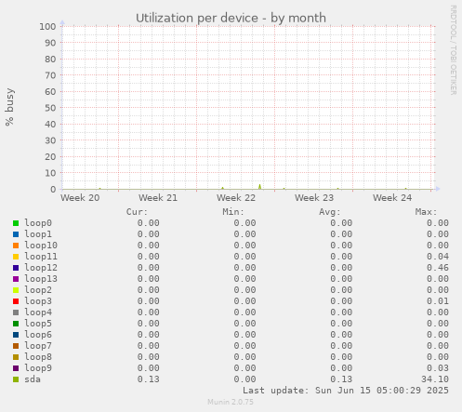Select the loop10 legend label
The width and height of the screenshot is (462, 412).
pos(41,246)
